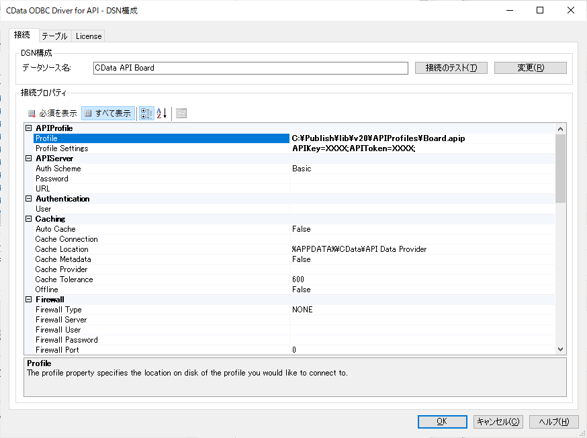
Task: Collapse the Authentication section
Action: (29, 199)
